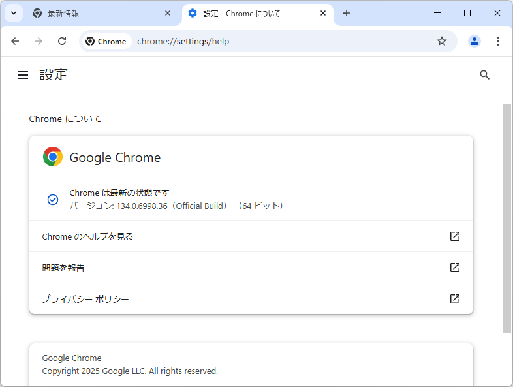
Task: Click the Google Chrome logo icon
Action: pos(53,157)
